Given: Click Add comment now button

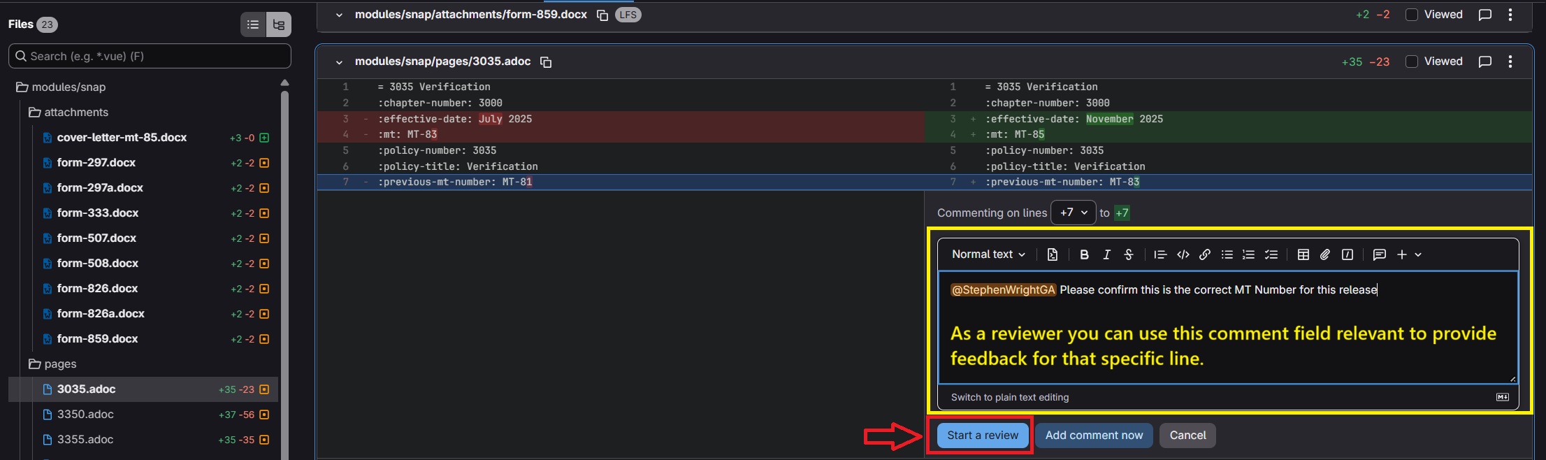Looking at the screenshot, I should click(x=1094, y=435).
